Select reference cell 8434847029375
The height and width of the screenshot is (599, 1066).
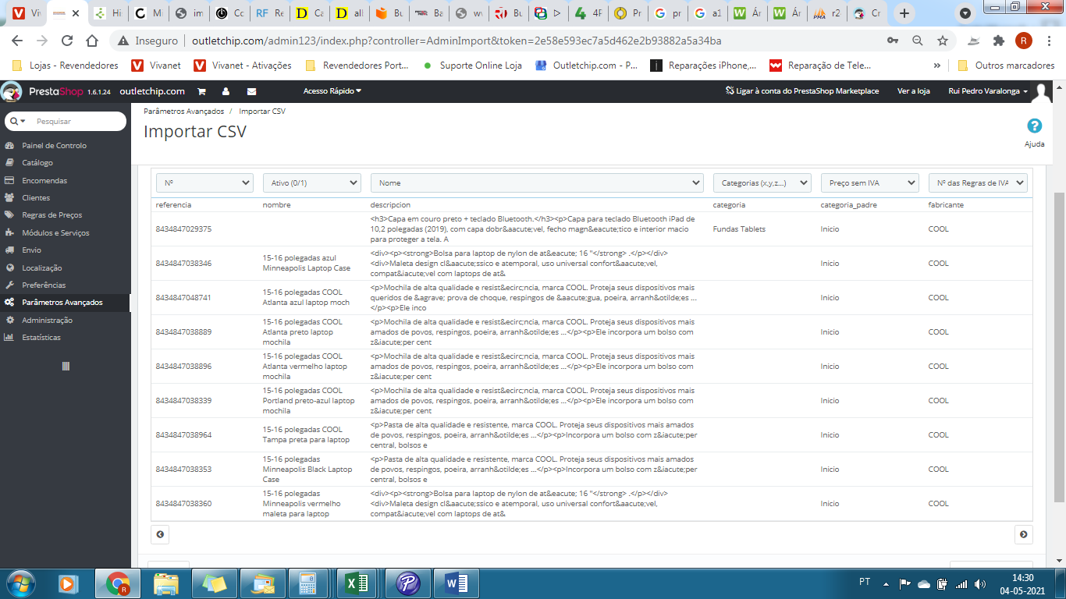(183, 229)
